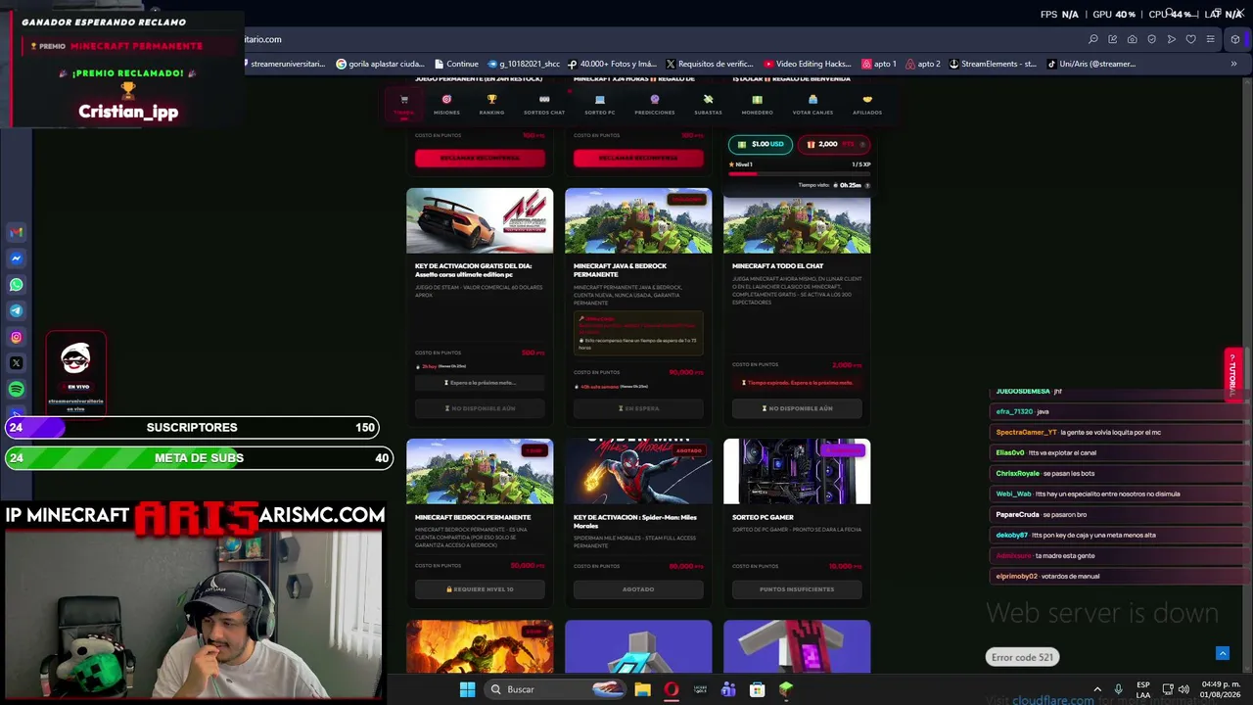
Task: Take a snapshot with the camera icon
Action: 1133,39
